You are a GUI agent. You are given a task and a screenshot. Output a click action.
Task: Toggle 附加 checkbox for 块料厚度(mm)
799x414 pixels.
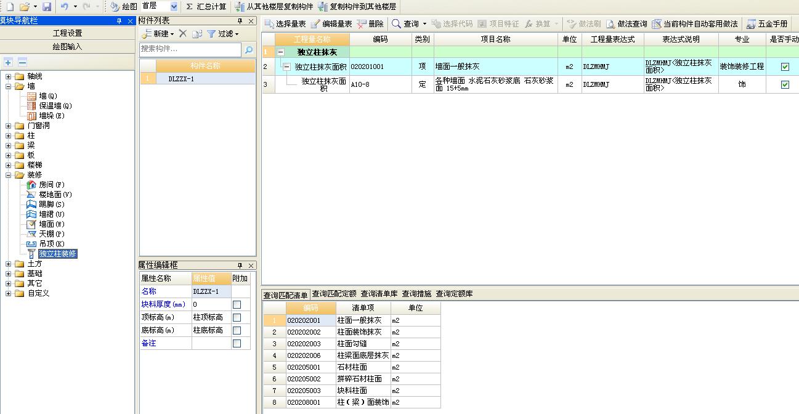pyautogui.click(x=237, y=304)
